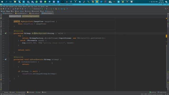Click the inspection status indicator above scrollbar
This screenshot has width=169, height=95.
166,18
